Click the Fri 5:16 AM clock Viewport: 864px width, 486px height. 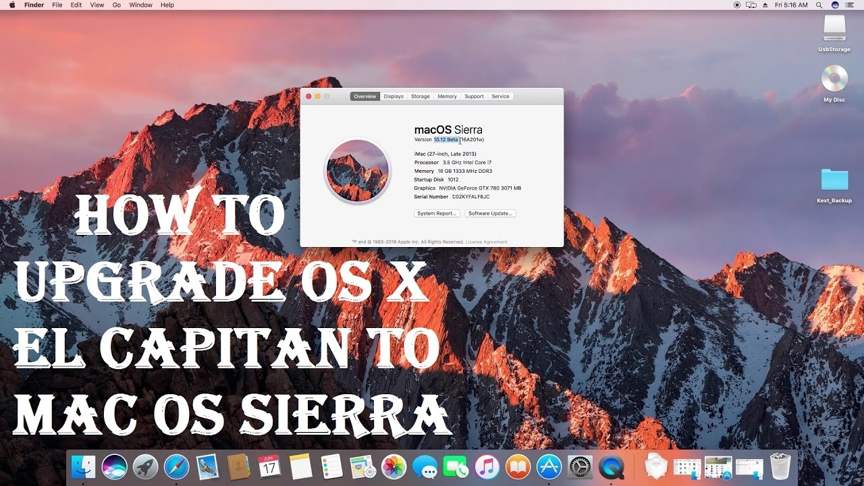[x=791, y=5]
